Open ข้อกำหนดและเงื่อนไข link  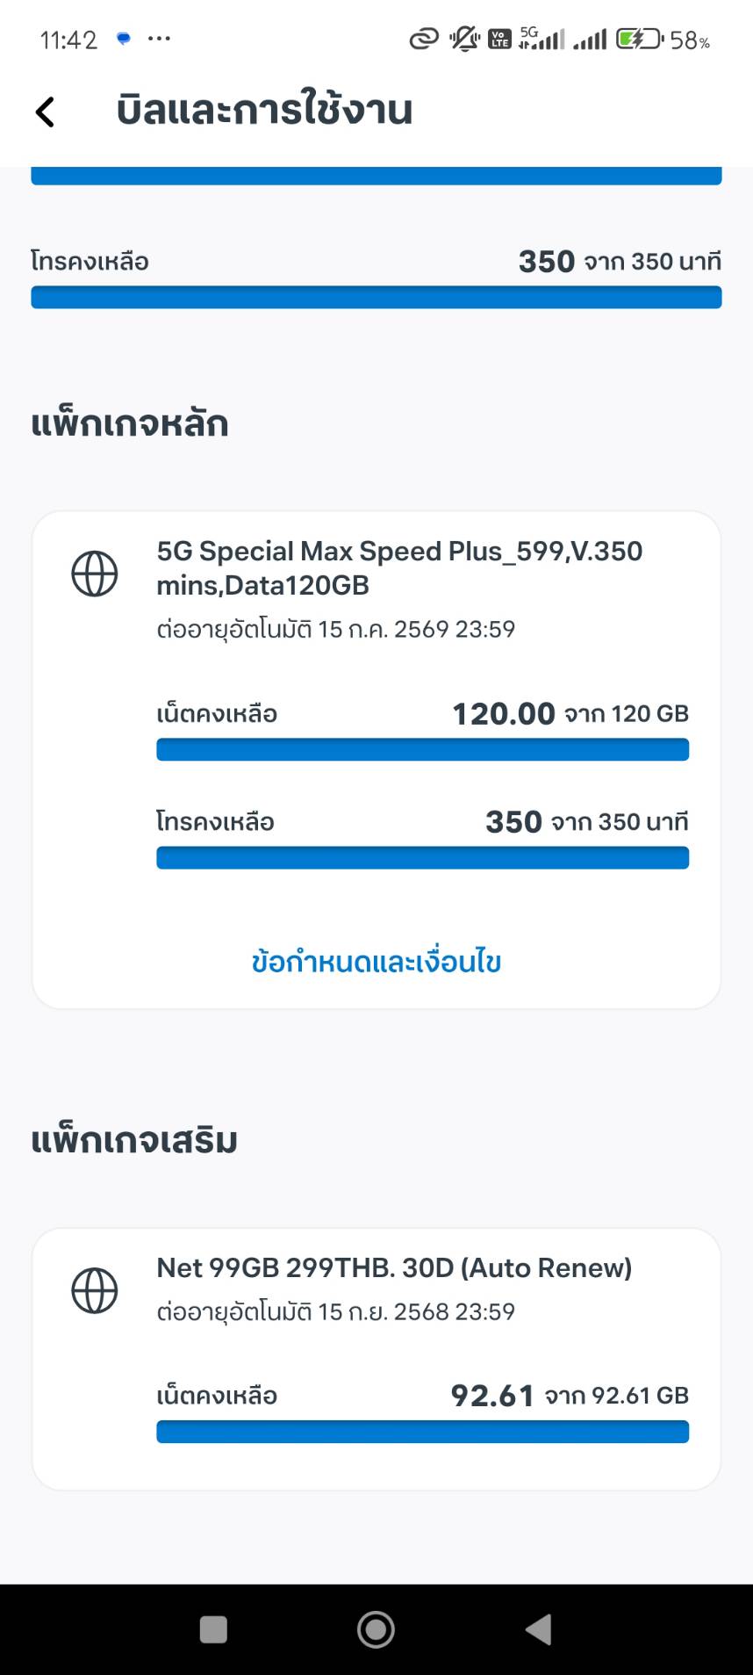click(x=376, y=962)
